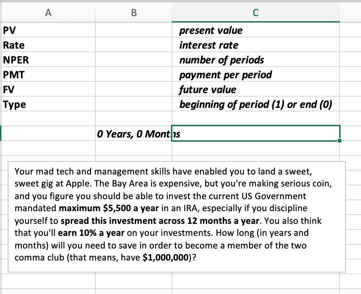The image size is (361, 294).
Task: Select the 'beginning of period (1) or end (0)' cell
Action: (255, 104)
